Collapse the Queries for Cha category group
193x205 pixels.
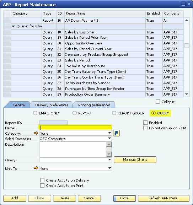13,26
